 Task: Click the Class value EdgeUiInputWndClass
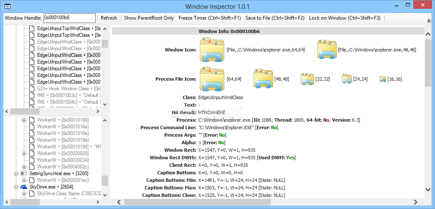pos(220,97)
